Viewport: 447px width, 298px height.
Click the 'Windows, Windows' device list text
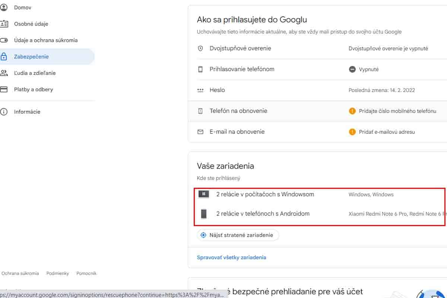click(371, 194)
